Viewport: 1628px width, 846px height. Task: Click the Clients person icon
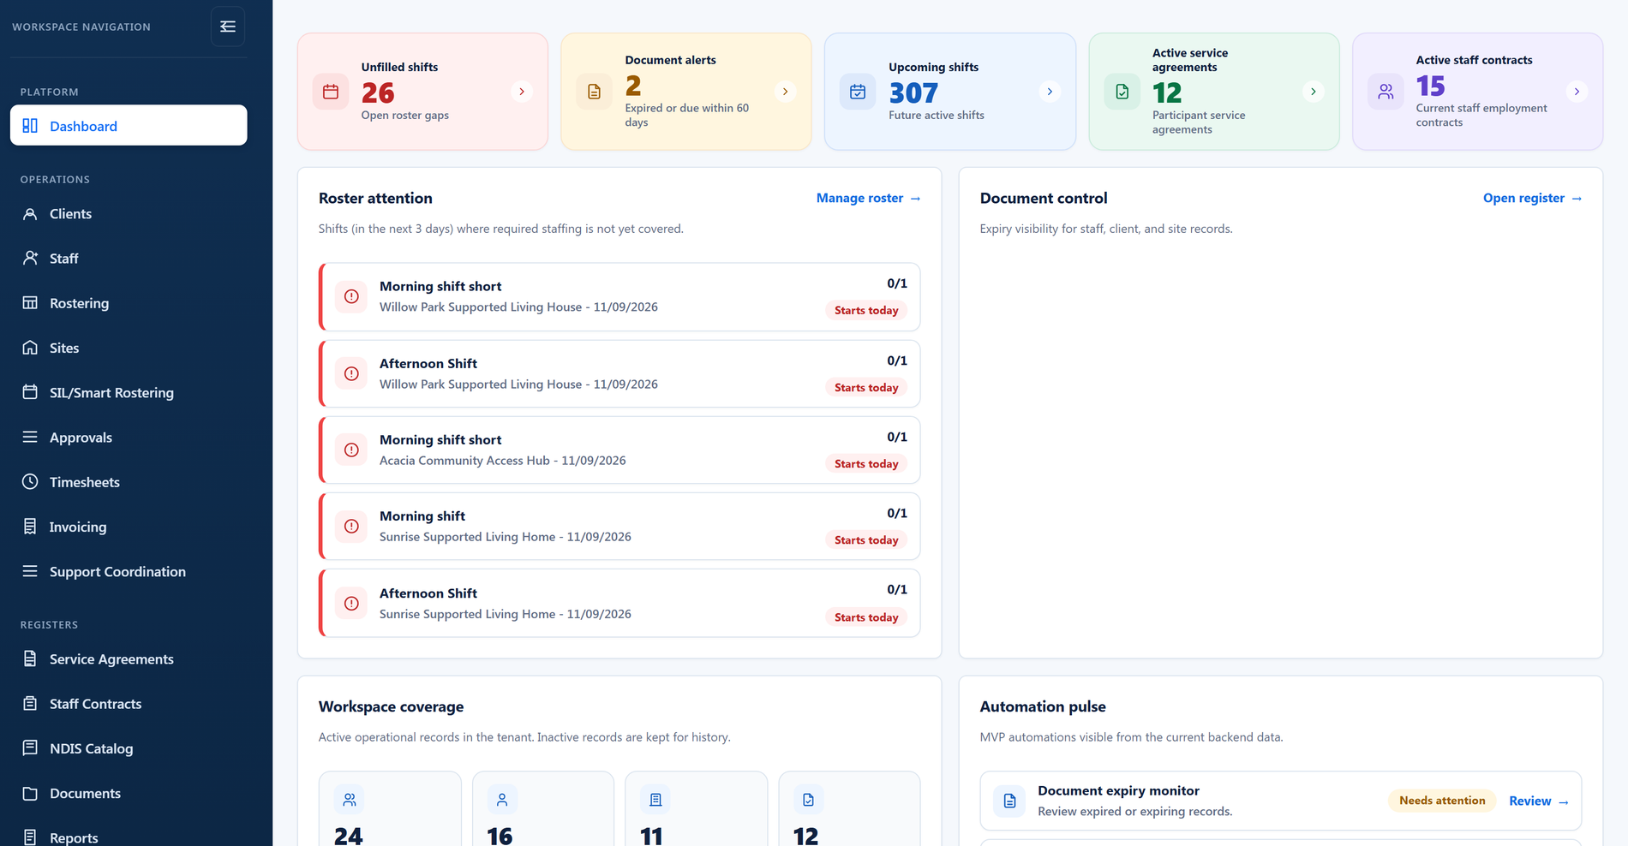pyautogui.click(x=30, y=214)
